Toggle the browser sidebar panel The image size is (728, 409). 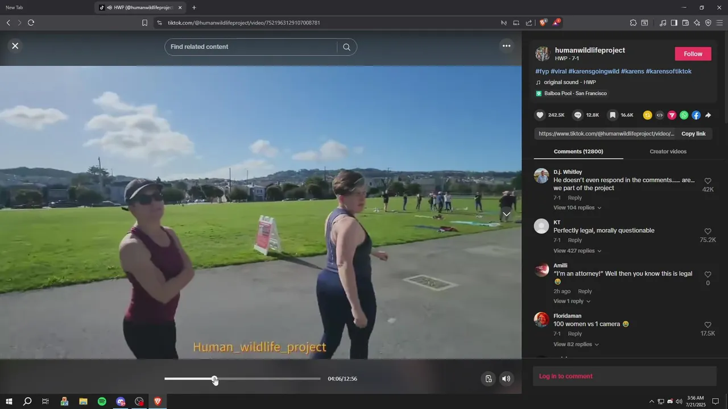pyautogui.click(x=674, y=23)
